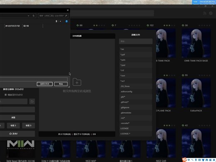Click the main window search bar

[112, 13]
